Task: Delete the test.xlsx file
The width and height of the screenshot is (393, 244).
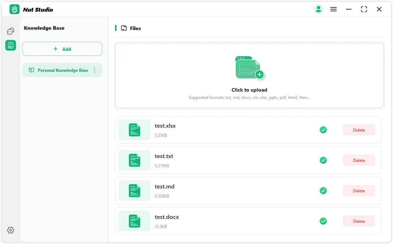Action: coord(359,130)
